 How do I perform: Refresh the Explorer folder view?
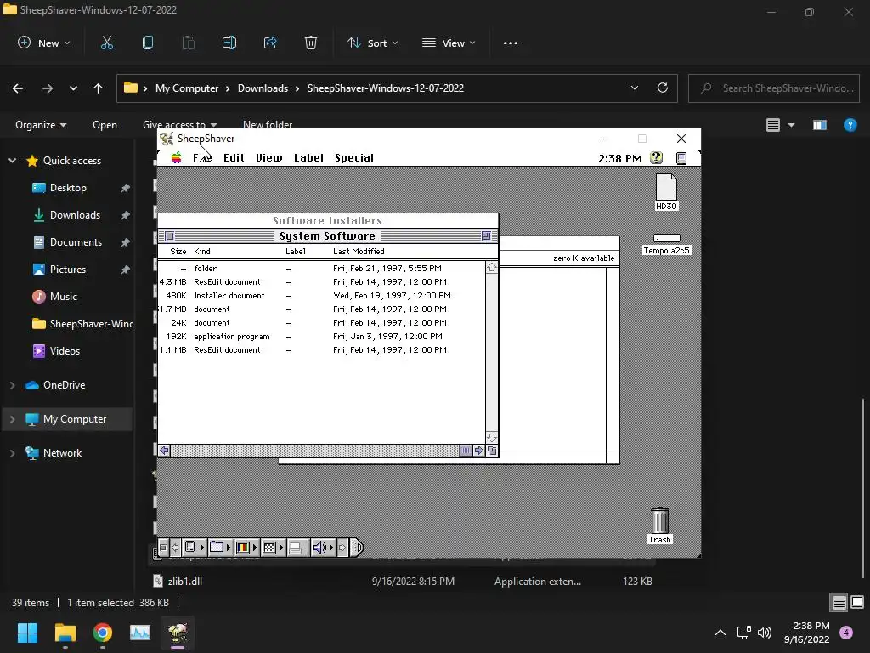[663, 88]
